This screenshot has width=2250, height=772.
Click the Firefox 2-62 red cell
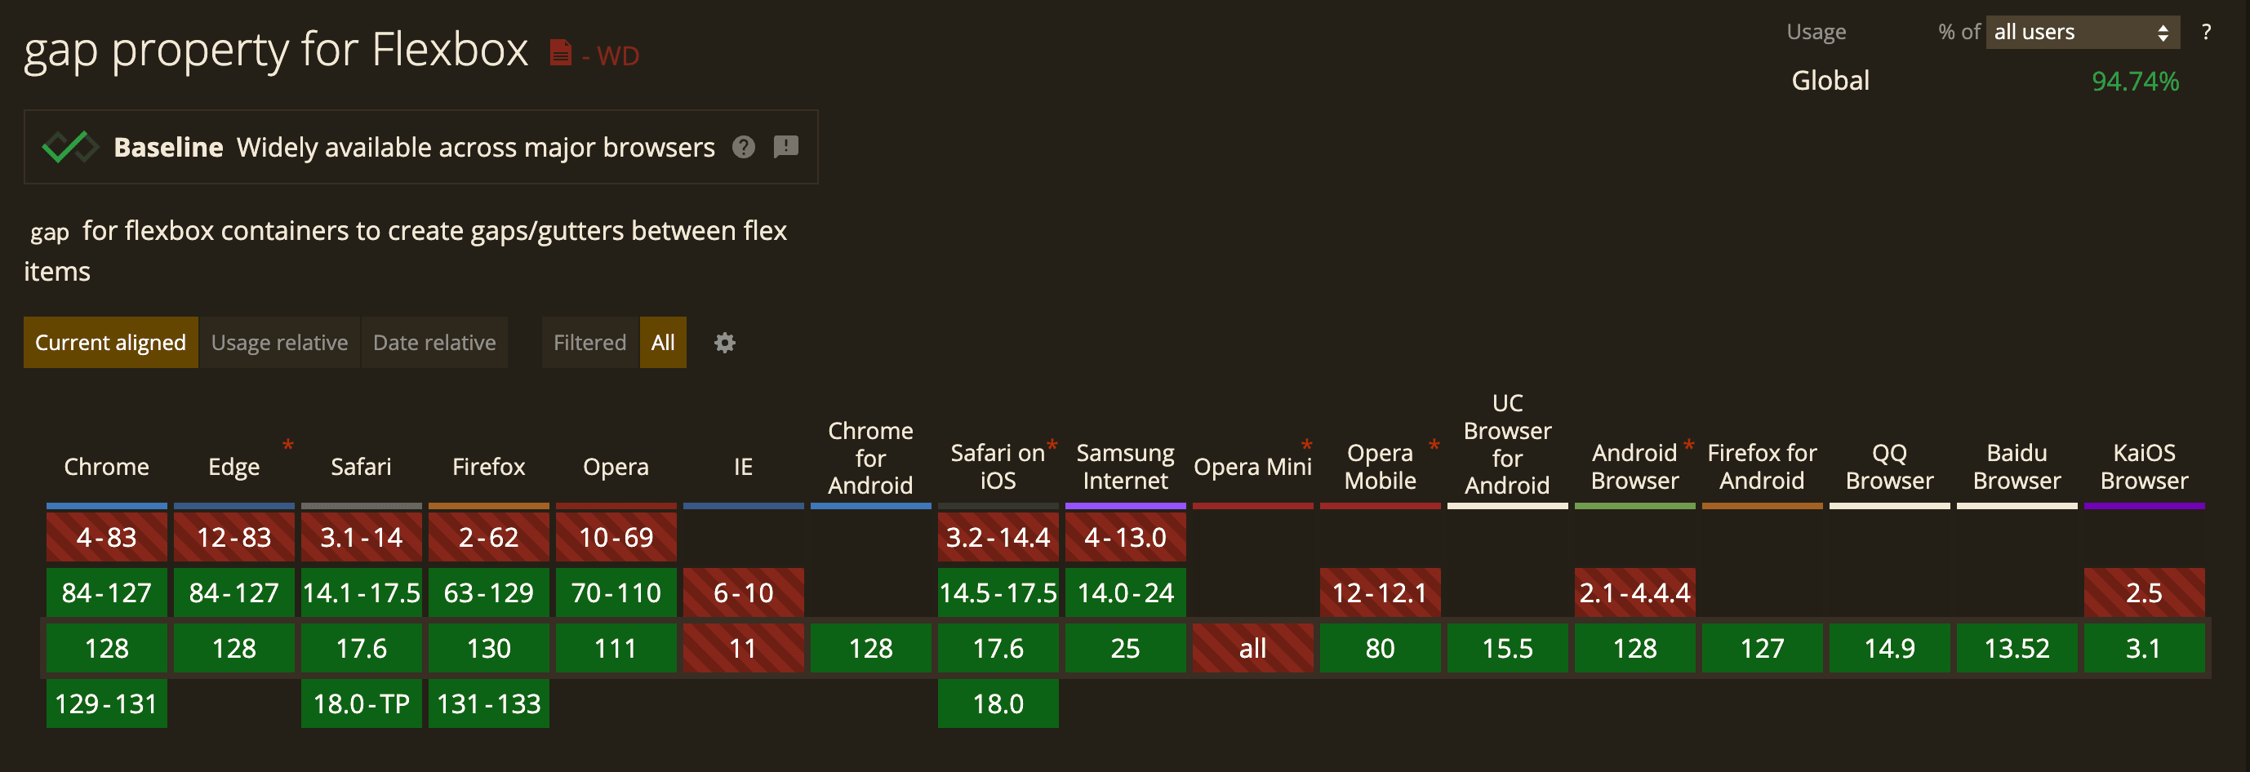[488, 537]
